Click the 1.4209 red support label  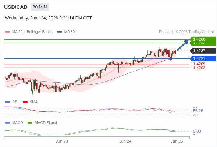(x=199, y=64)
